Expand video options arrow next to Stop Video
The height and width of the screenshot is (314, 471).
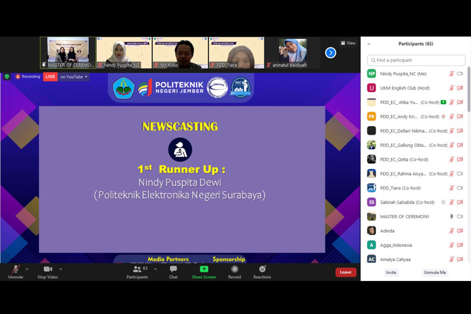(x=61, y=269)
